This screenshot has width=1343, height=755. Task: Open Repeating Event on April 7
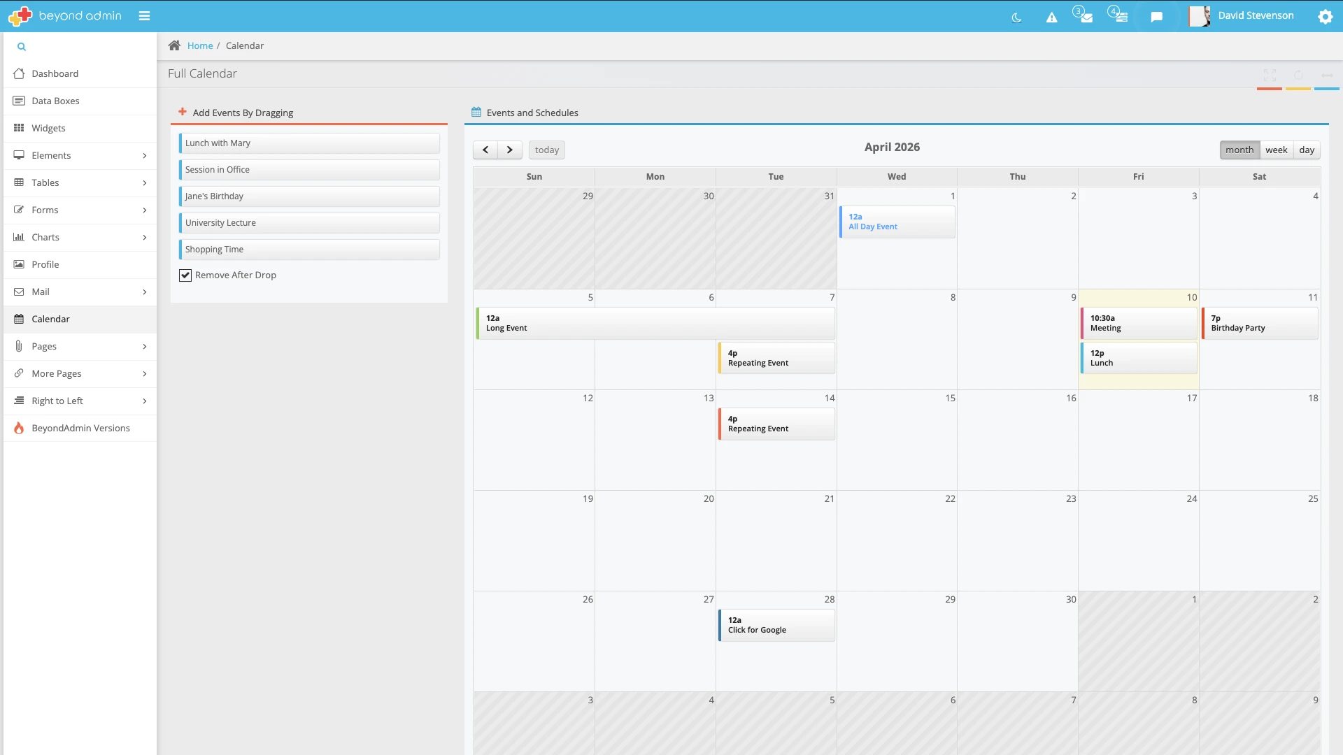point(776,358)
